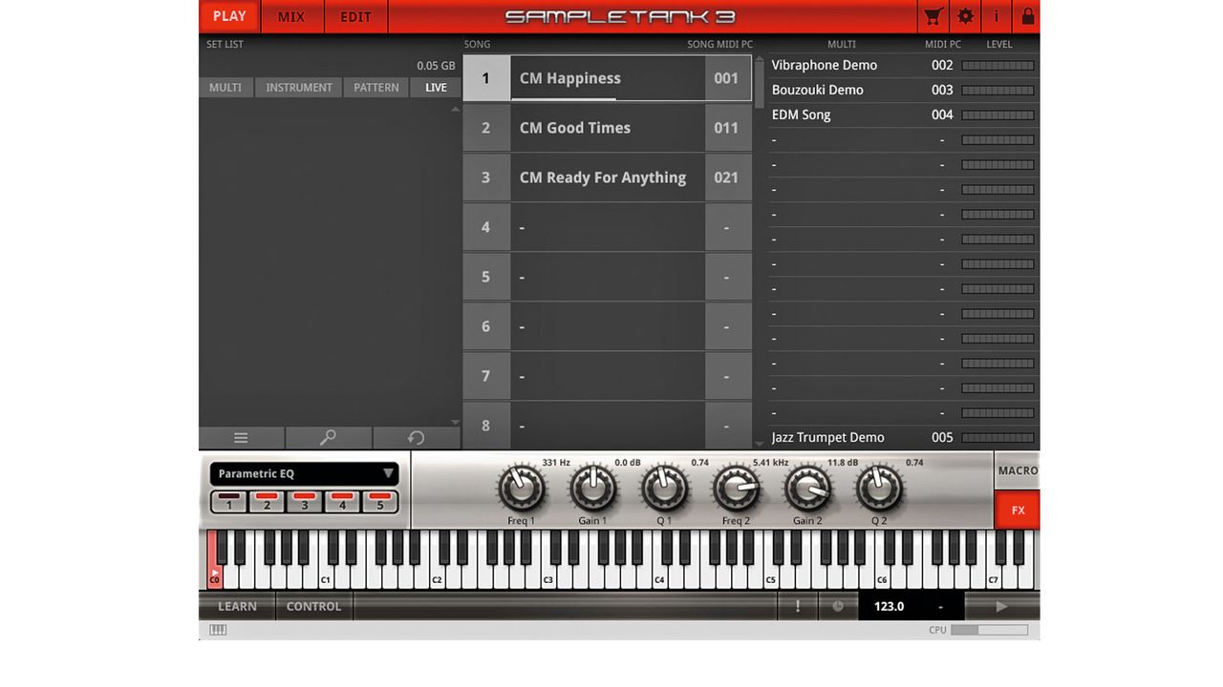Click song slot number 2
This screenshot has height=687, width=1223.
click(486, 128)
